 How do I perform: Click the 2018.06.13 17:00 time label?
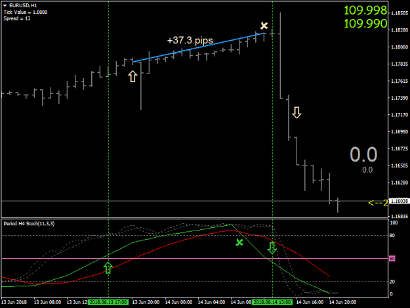click(108, 302)
